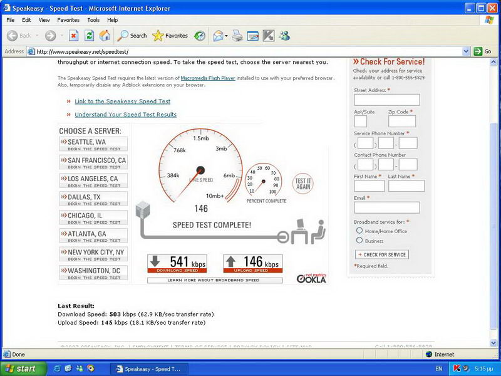Click the Apt/Suite field
Screen dimensions: 501x376
coord(361,122)
